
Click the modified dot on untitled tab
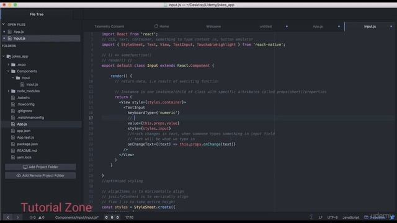coord(287,26)
